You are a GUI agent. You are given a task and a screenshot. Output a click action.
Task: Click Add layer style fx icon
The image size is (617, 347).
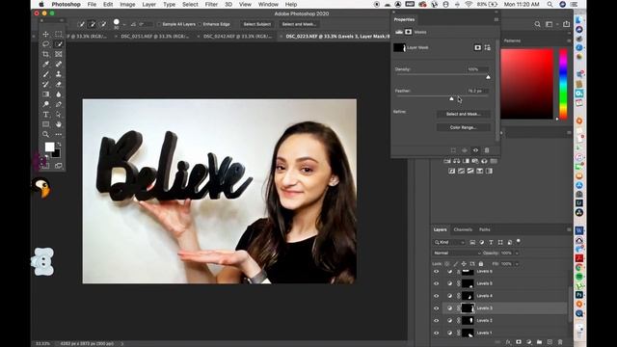click(x=508, y=342)
